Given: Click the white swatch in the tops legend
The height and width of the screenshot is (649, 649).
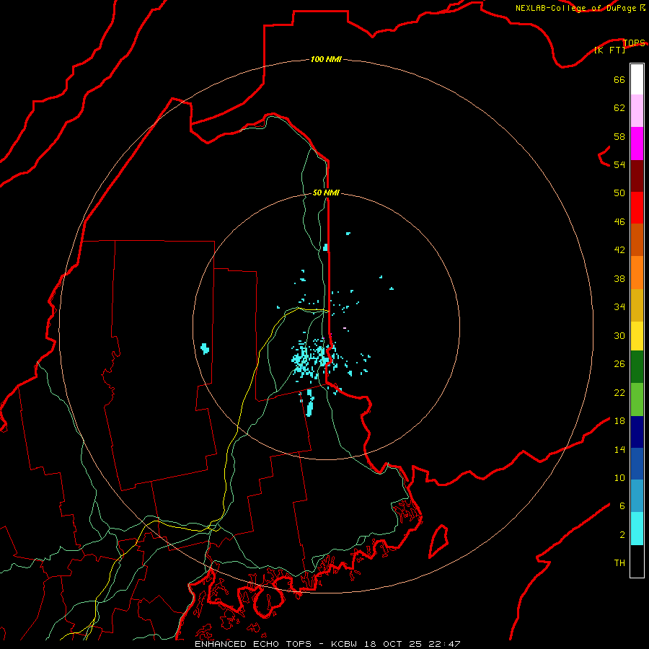Looking at the screenshot, I should point(637,79).
